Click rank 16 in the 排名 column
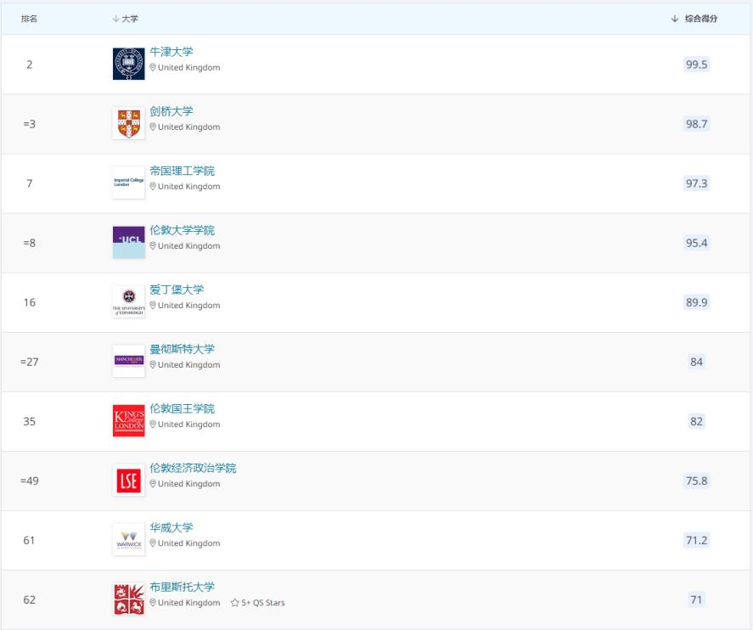Image resolution: width=753 pixels, height=630 pixels. (x=30, y=302)
